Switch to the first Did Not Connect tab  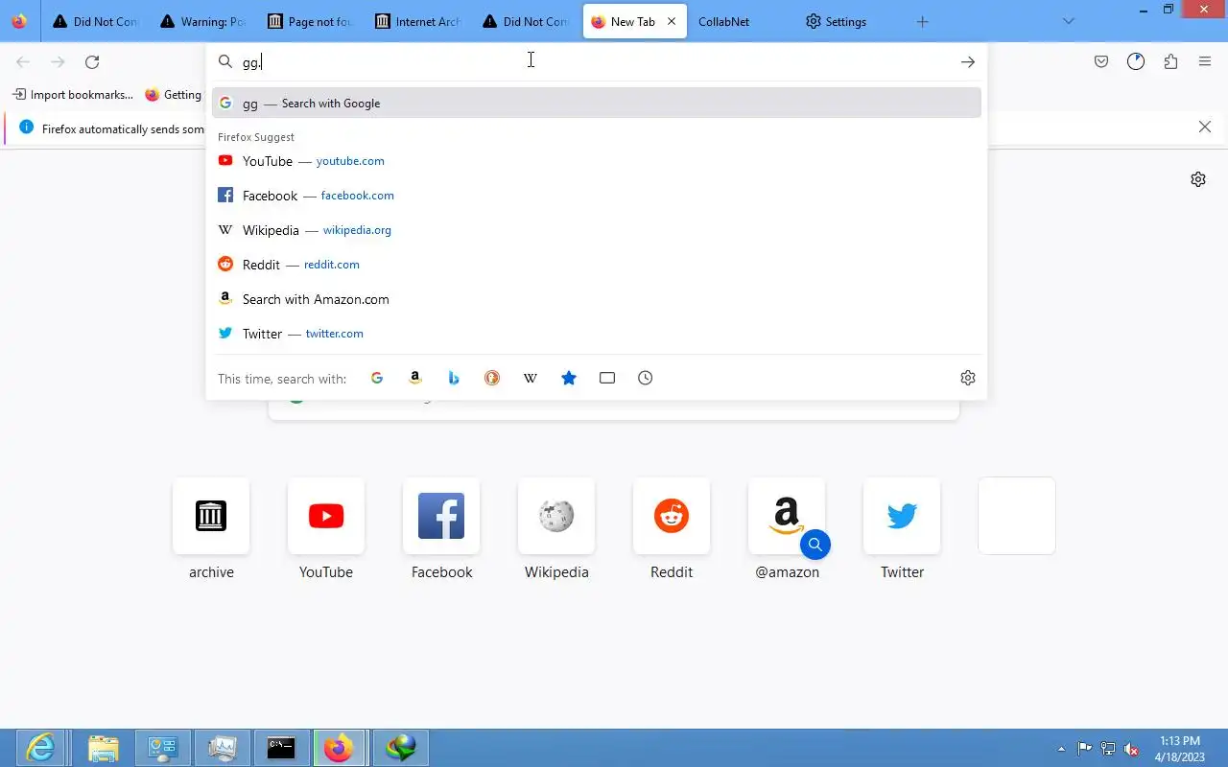click(x=98, y=21)
